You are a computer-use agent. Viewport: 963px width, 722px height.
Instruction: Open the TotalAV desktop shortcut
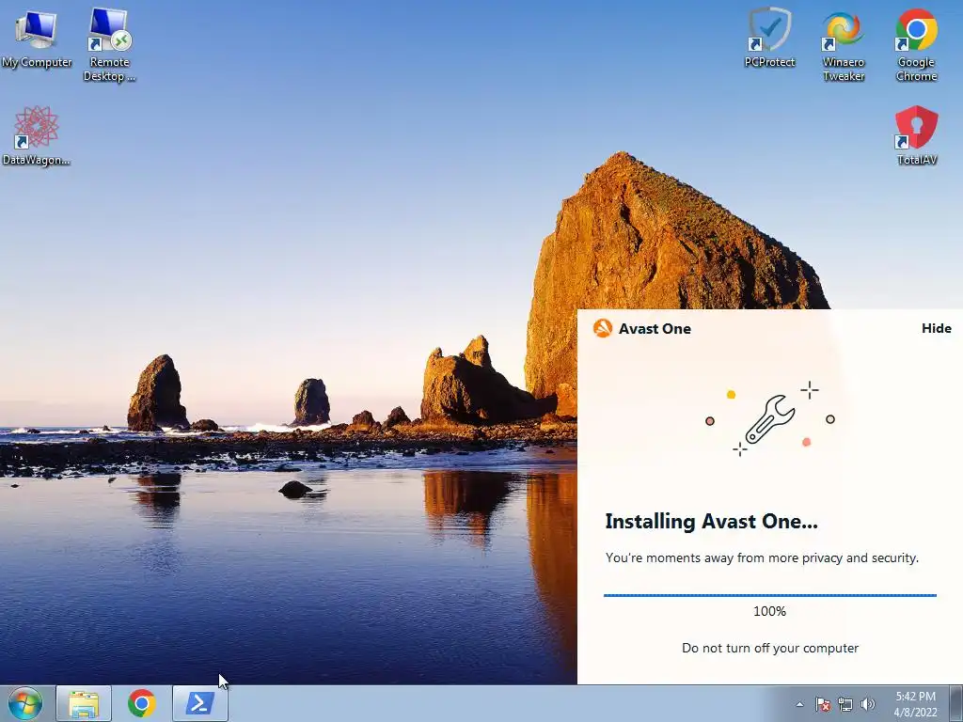(916, 135)
